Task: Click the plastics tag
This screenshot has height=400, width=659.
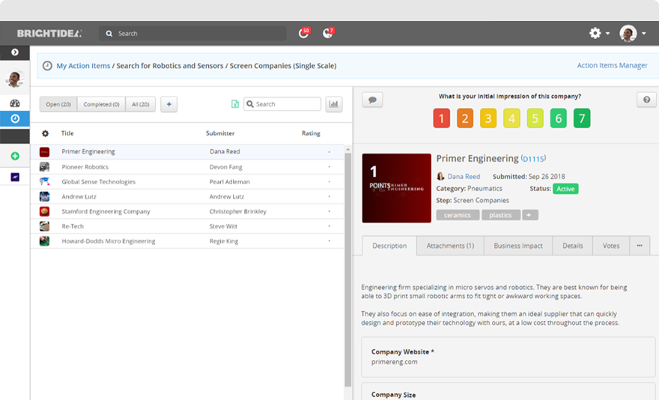Action: tap(500, 215)
